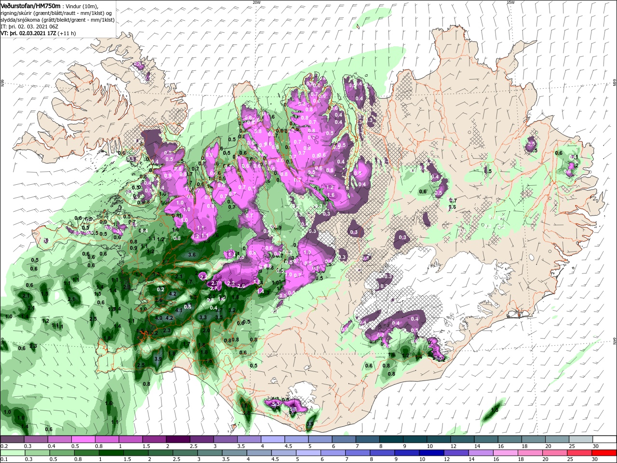Click the 20W longitude label at top
This screenshot has width=617, height=463.
(256, 2)
